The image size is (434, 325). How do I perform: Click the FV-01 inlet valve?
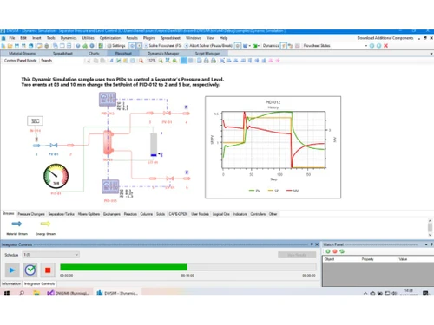point(54,146)
